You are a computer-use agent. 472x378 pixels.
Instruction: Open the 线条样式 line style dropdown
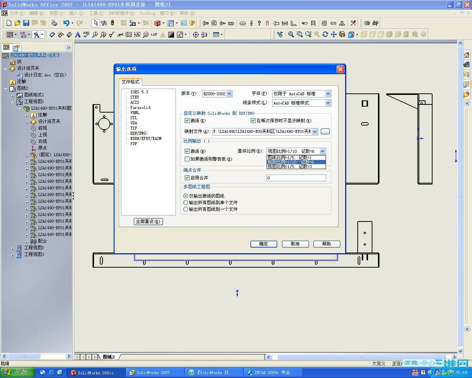[328, 103]
